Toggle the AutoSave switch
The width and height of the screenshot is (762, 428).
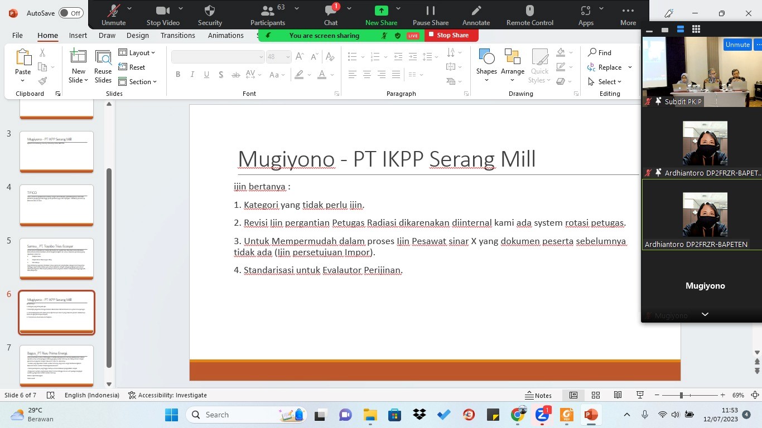[x=71, y=13]
